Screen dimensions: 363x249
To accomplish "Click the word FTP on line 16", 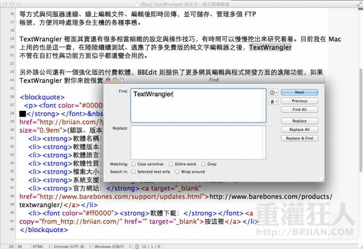I will (x=250, y=14).
